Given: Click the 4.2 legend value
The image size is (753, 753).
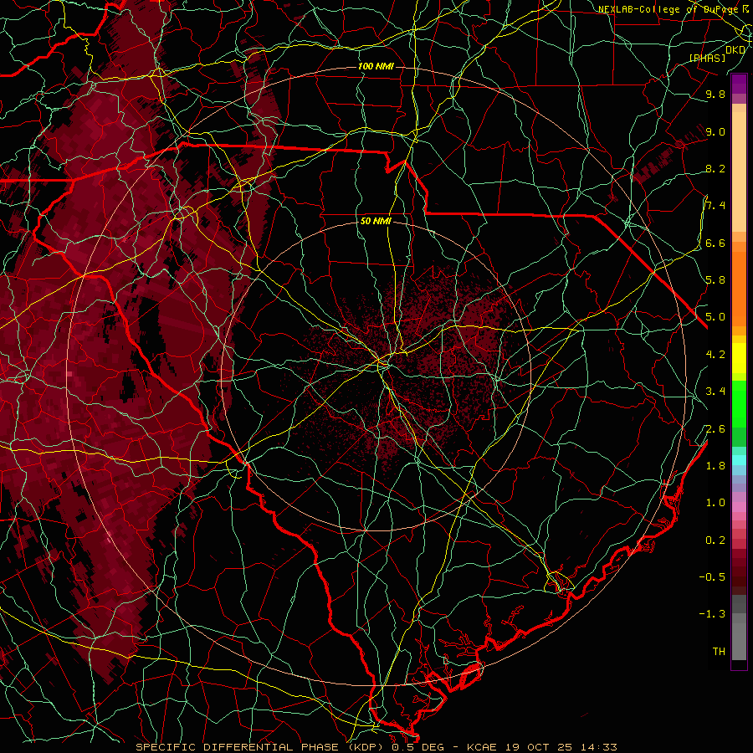Looking at the screenshot, I should point(715,355).
